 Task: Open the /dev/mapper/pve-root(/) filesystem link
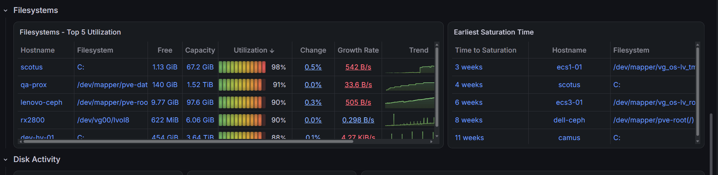(653, 120)
